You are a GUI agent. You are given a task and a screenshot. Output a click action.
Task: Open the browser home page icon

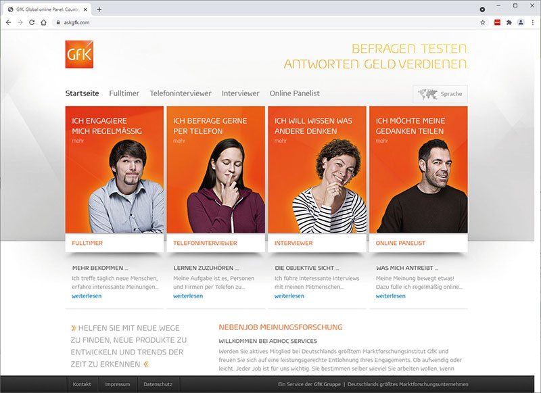43,22
